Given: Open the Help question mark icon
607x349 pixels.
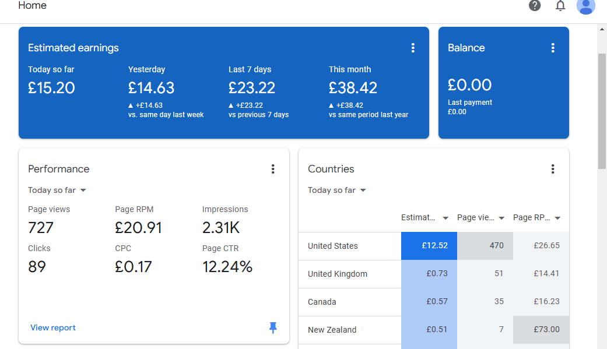Looking at the screenshot, I should coord(535,6).
